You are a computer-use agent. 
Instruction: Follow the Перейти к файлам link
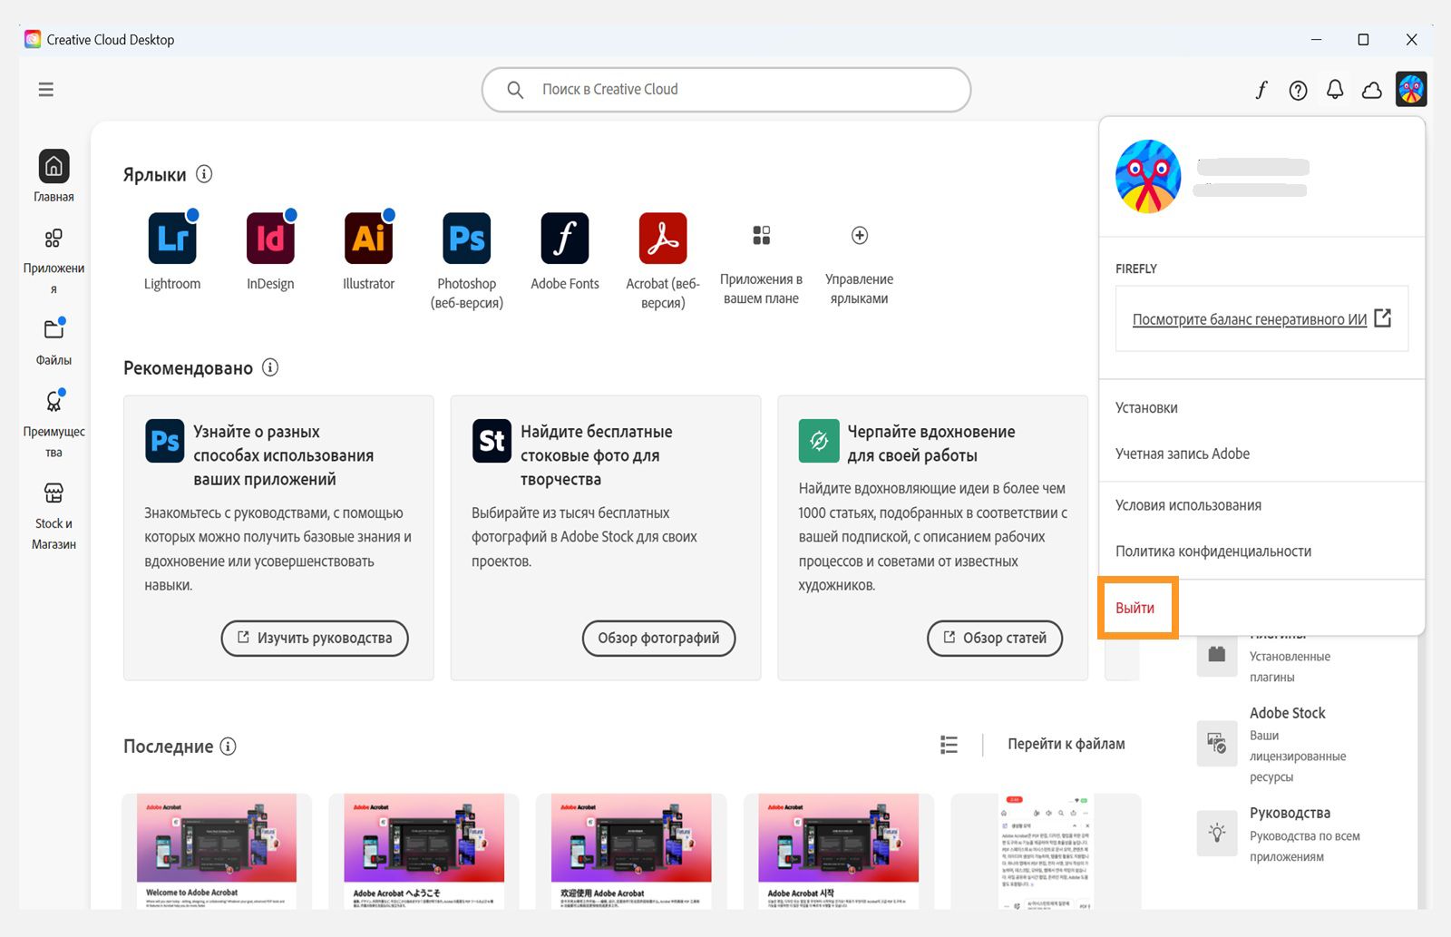pos(1066,744)
